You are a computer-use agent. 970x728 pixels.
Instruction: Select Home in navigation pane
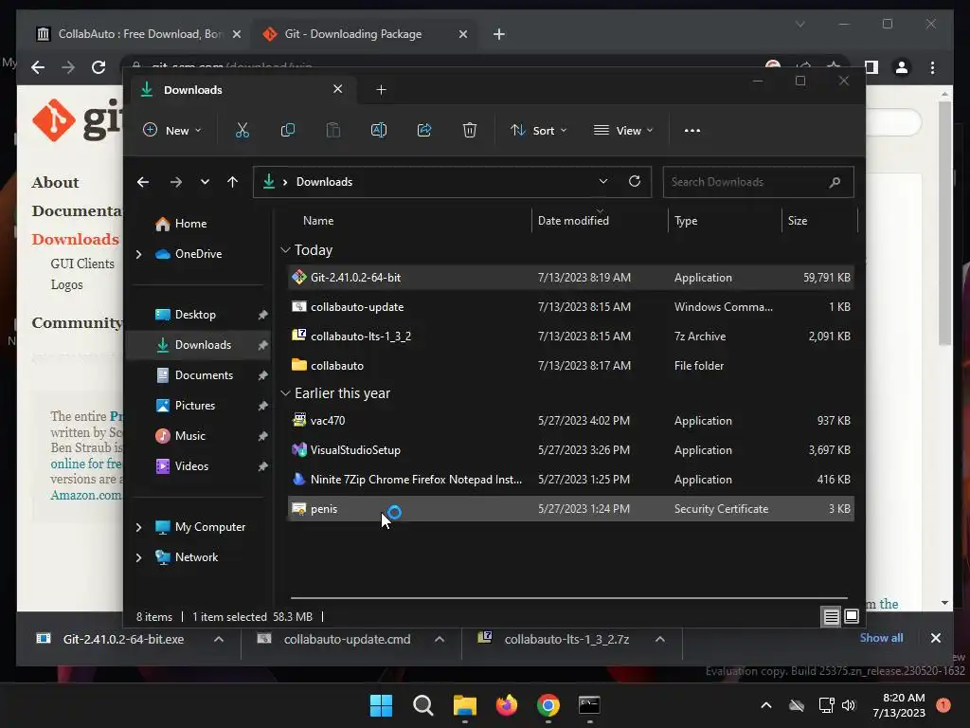(190, 224)
